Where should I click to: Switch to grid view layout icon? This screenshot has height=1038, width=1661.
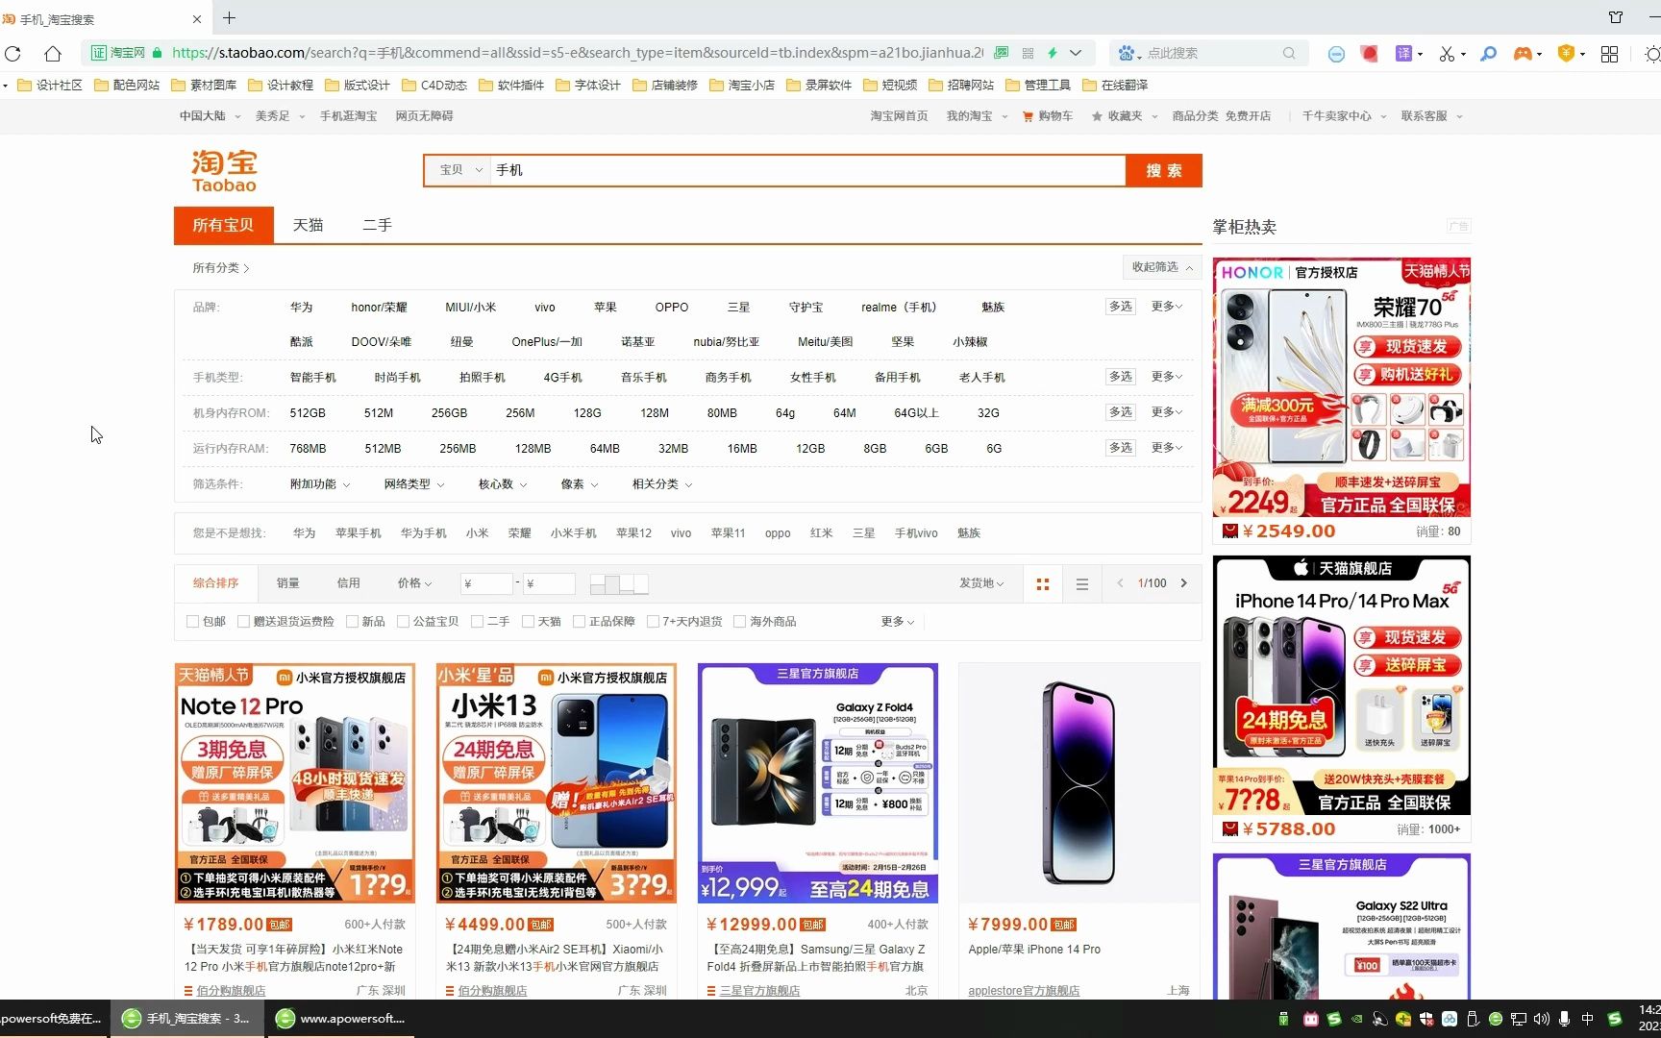(1043, 583)
